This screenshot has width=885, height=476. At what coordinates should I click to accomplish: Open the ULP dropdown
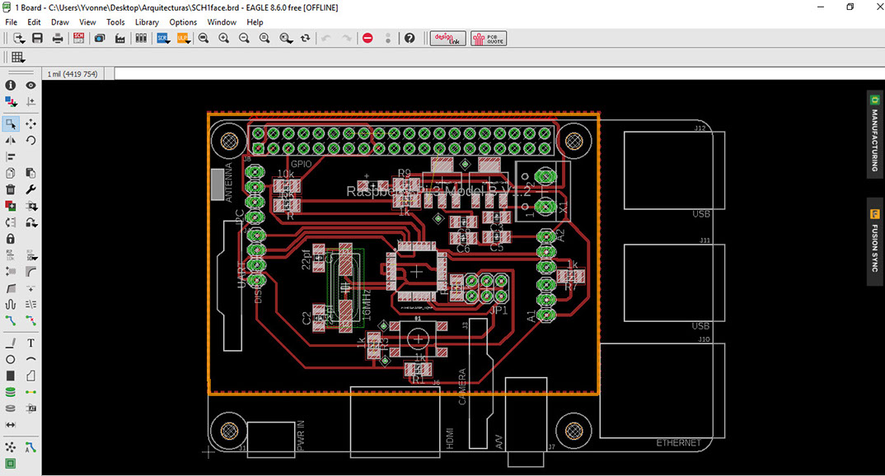click(x=184, y=39)
